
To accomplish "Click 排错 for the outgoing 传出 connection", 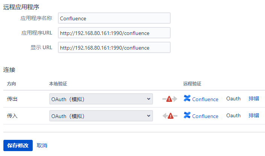I will click(254, 99).
